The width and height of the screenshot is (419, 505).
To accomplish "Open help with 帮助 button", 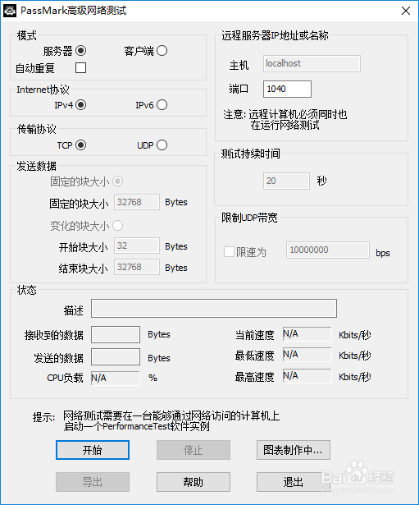I will point(194,482).
